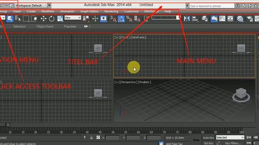This screenshot has width=259, height=145.
Task: Switch to the Populate ribbon tab
Action: (x=70, y=27)
